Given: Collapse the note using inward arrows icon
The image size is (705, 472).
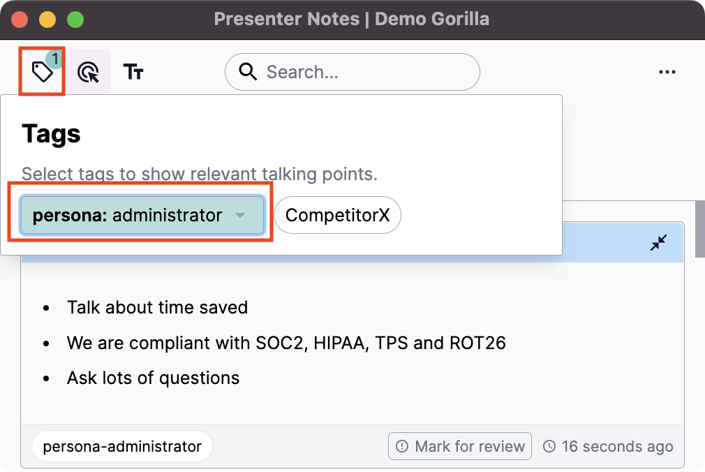Looking at the screenshot, I should [x=658, y=242].
